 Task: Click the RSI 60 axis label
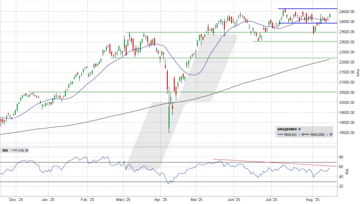click(x=341, y=167)
